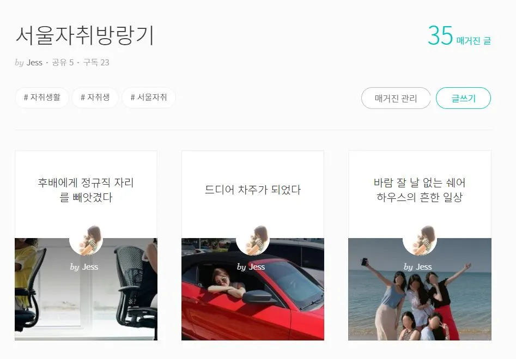Viewport: 516px width, 359px height.
Task: Click the profile avatar on the red car card
Action: pos(253,240)
